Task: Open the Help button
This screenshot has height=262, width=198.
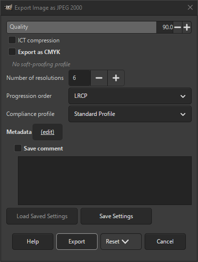Action: 33,242
